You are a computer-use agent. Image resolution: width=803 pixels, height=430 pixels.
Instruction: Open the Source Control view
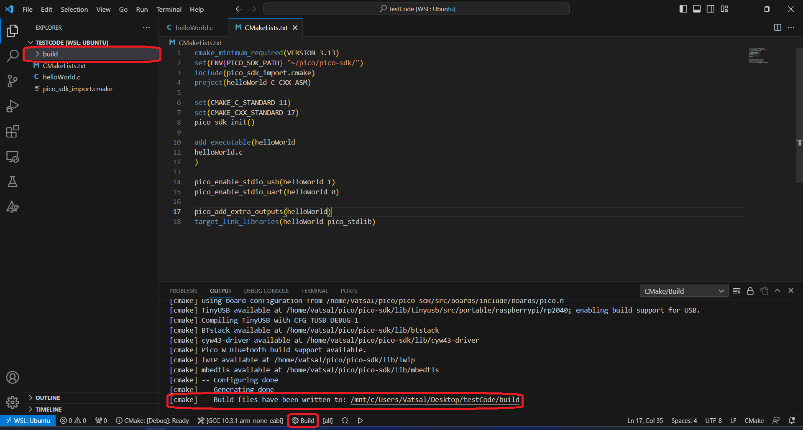point(12,81)
